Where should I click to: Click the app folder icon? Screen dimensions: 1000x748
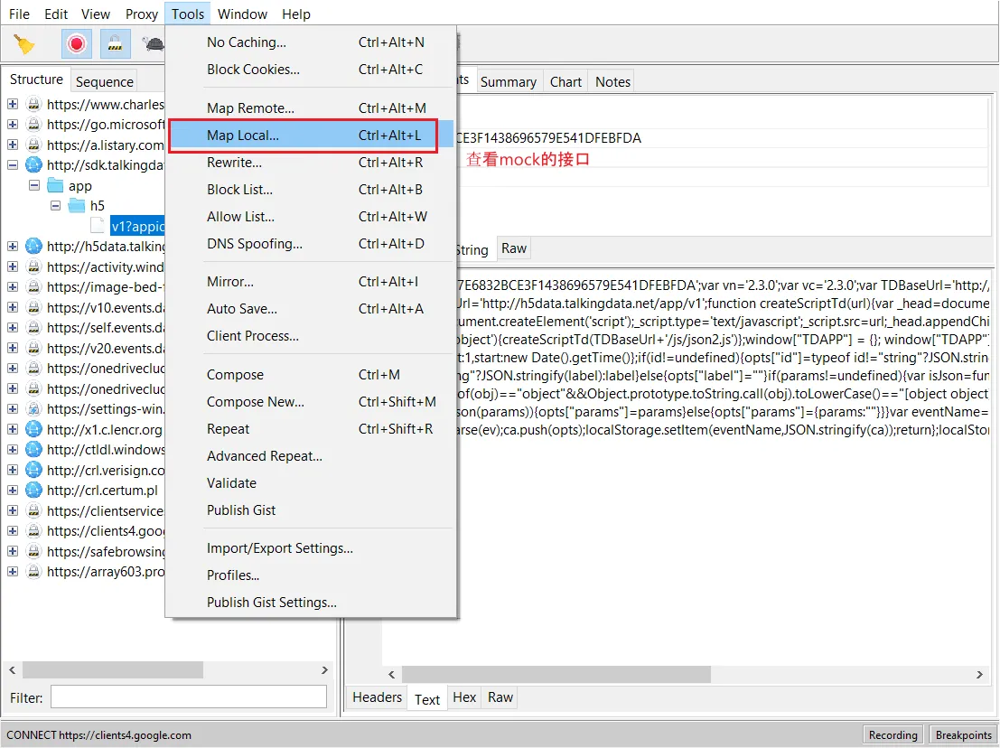tap(55, 185)
